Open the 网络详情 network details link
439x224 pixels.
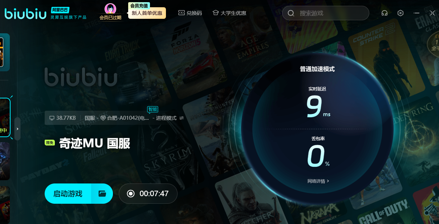pyautogui.click(x=318, y=181)
